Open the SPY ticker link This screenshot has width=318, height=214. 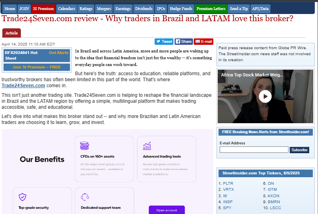(x=227, y=208)
